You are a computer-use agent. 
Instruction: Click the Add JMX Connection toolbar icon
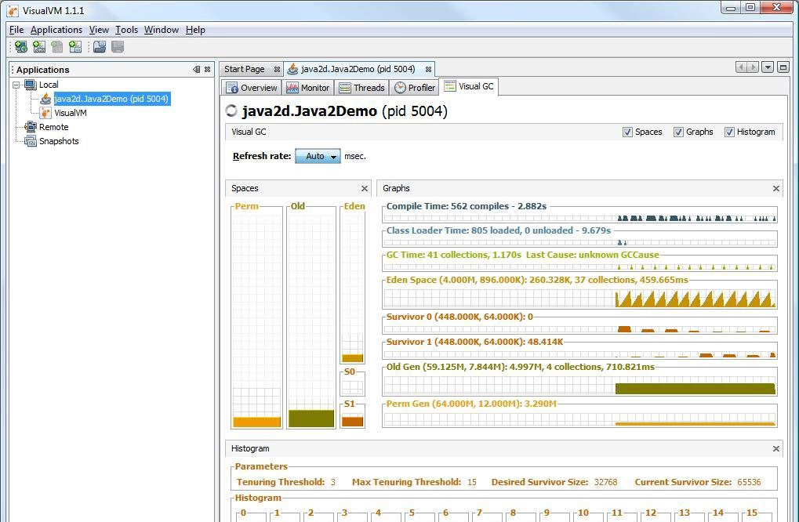pyautogui.click(x=38, y=47)
